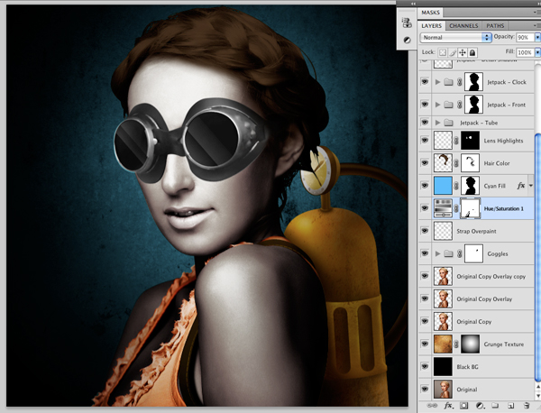The image size is (541, 413).
Task: Click the link icon on Hair Color layer
Action: 456,163
